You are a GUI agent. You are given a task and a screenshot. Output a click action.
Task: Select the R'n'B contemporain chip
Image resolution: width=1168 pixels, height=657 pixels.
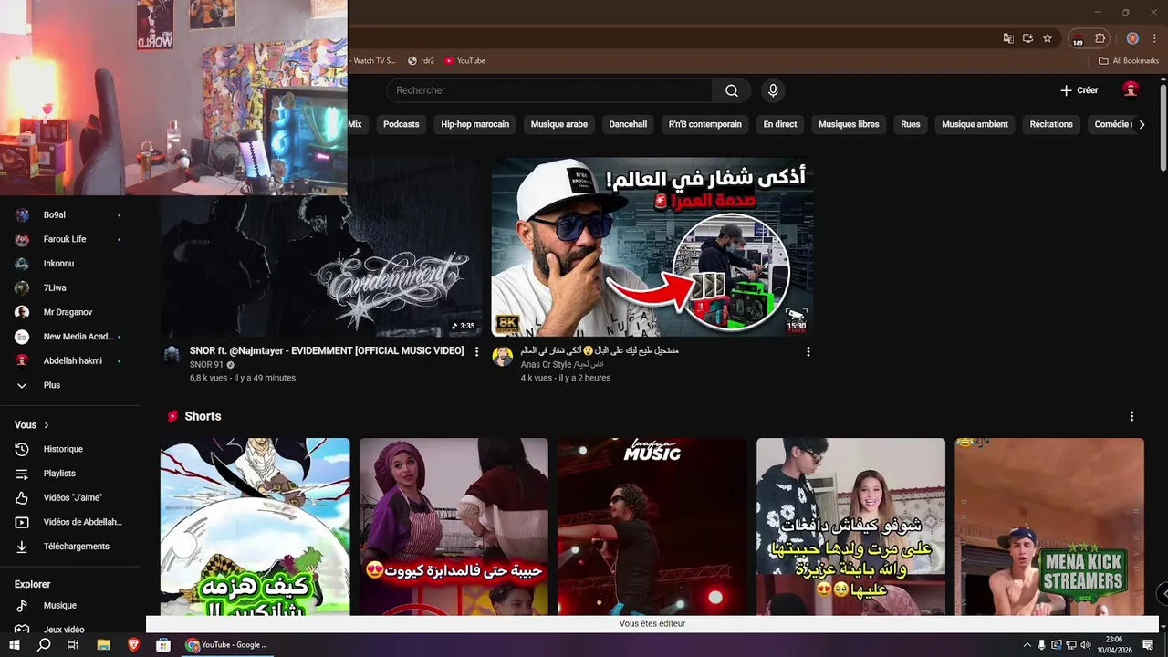pyautogui.click(x=705, y=124)
